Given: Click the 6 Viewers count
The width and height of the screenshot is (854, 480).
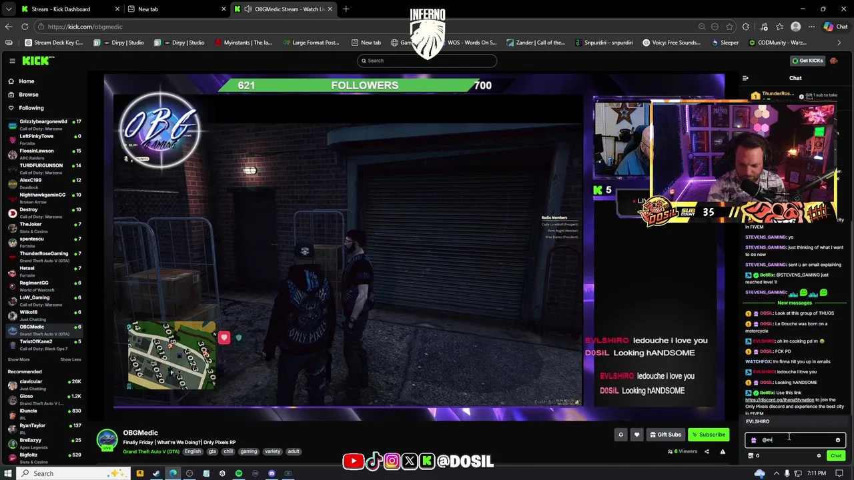Looking at the screenshot, I should click(x=683, y=451).
